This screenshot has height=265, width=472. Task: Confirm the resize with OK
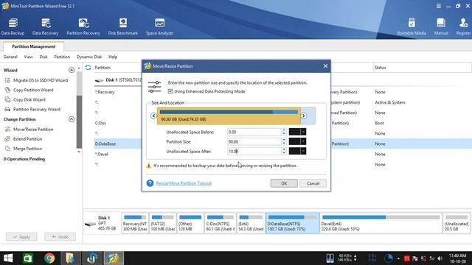284,183
